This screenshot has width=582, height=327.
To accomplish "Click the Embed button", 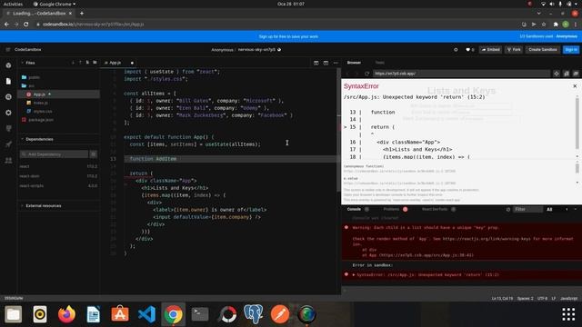I will (491, 49).
